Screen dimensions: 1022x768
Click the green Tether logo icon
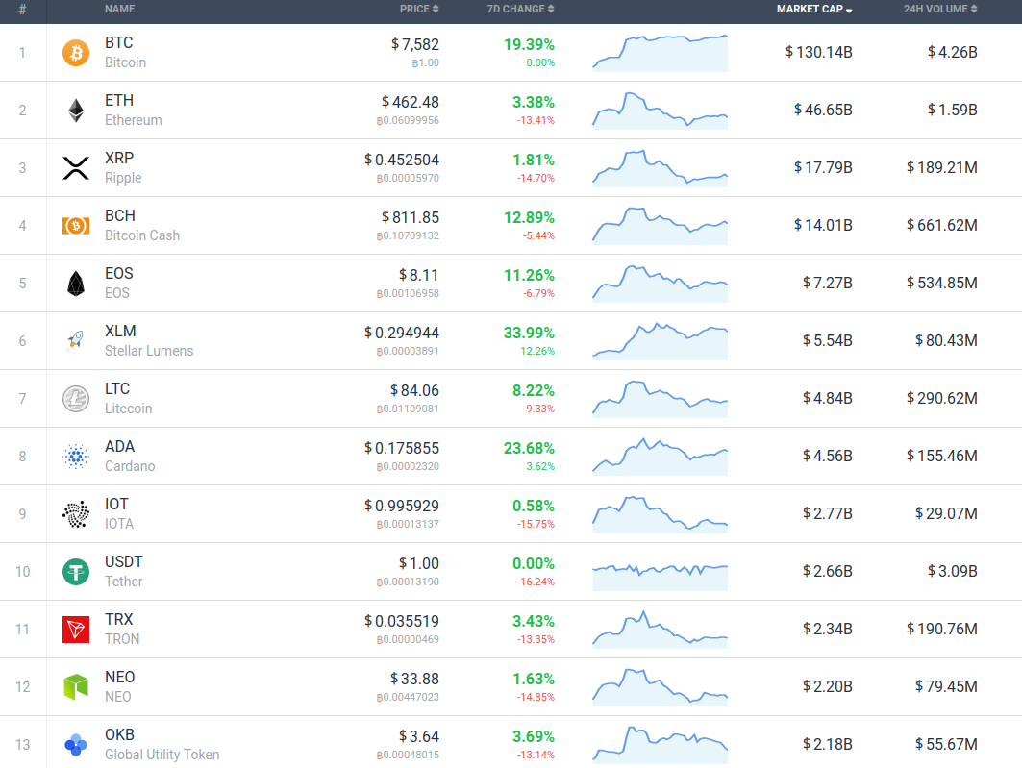[x=76, y=572]
